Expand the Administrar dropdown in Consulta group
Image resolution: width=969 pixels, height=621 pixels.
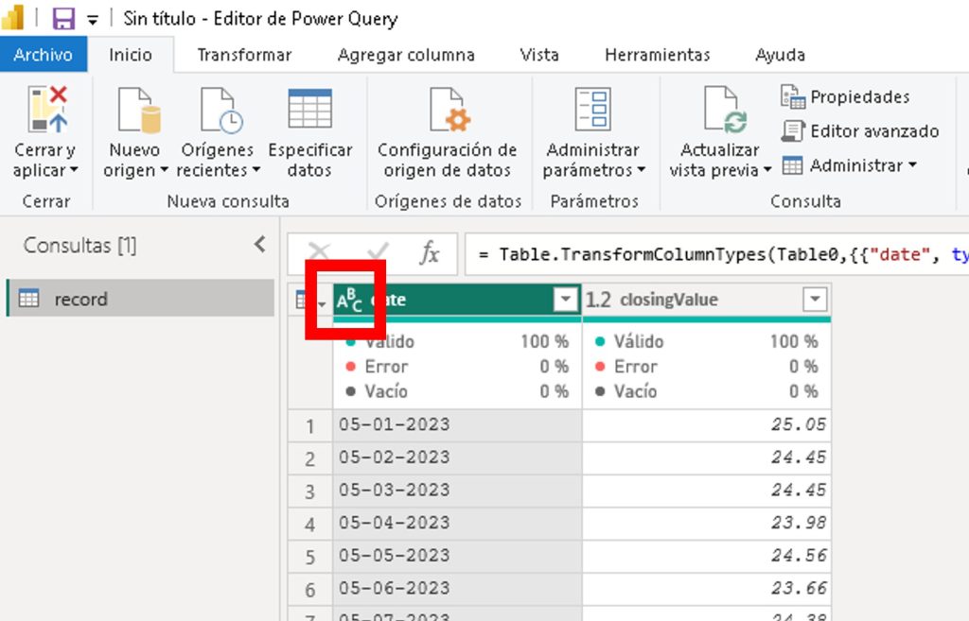click(x=850, y=165)
